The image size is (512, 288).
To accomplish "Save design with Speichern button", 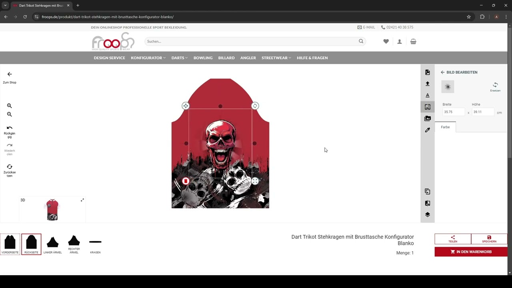I will 489,239.
